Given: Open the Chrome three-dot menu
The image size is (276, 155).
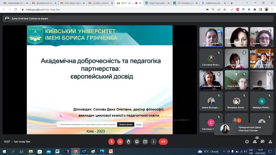Looking at the screenshot, I should (x=272, y=9).
